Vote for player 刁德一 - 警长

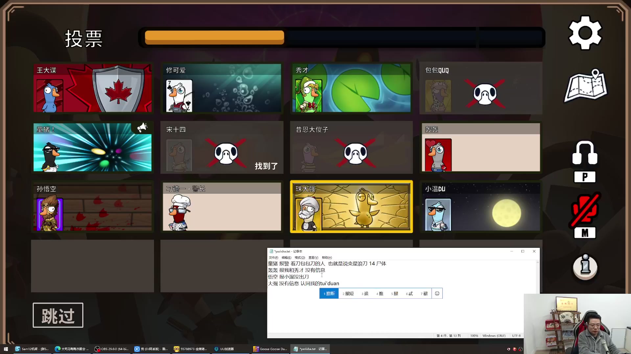222,206
